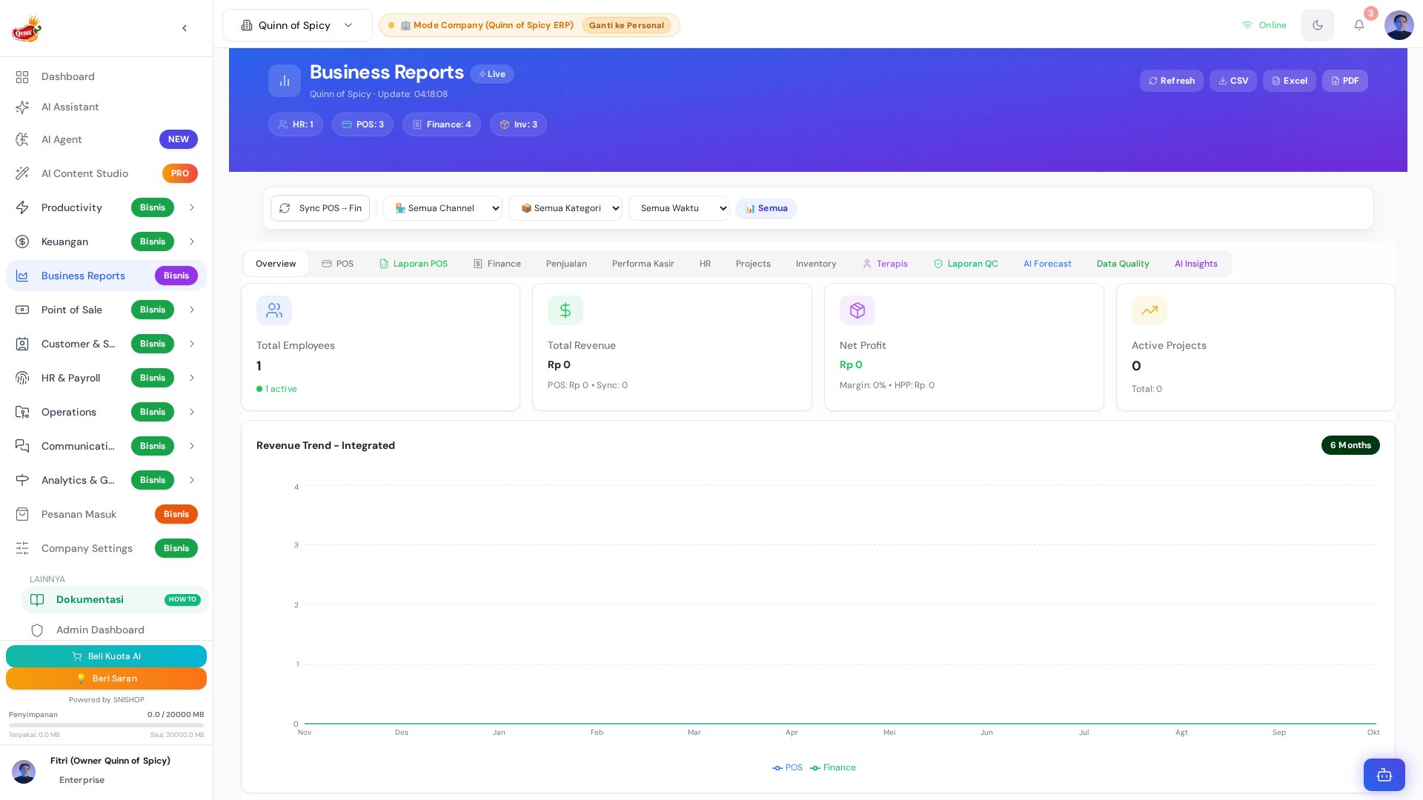Click the HR & Payroll fingerprint icon

click(22, 378)
